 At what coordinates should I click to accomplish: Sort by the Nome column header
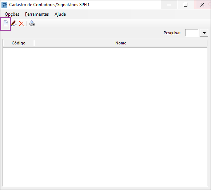[x=121, y=43]
